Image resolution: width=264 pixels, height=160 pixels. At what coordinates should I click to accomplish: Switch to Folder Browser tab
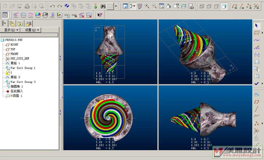click(12, 24)
